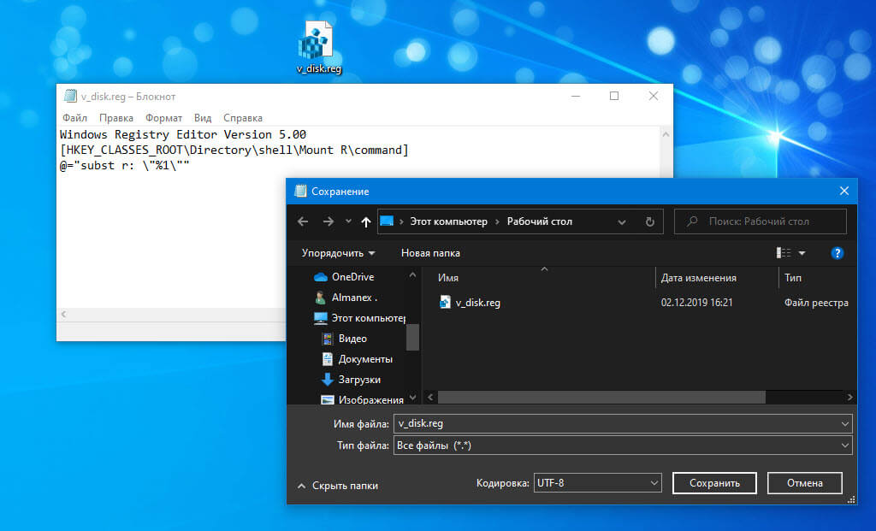Open the recent locations dropdown arrow

pos(348,221)
